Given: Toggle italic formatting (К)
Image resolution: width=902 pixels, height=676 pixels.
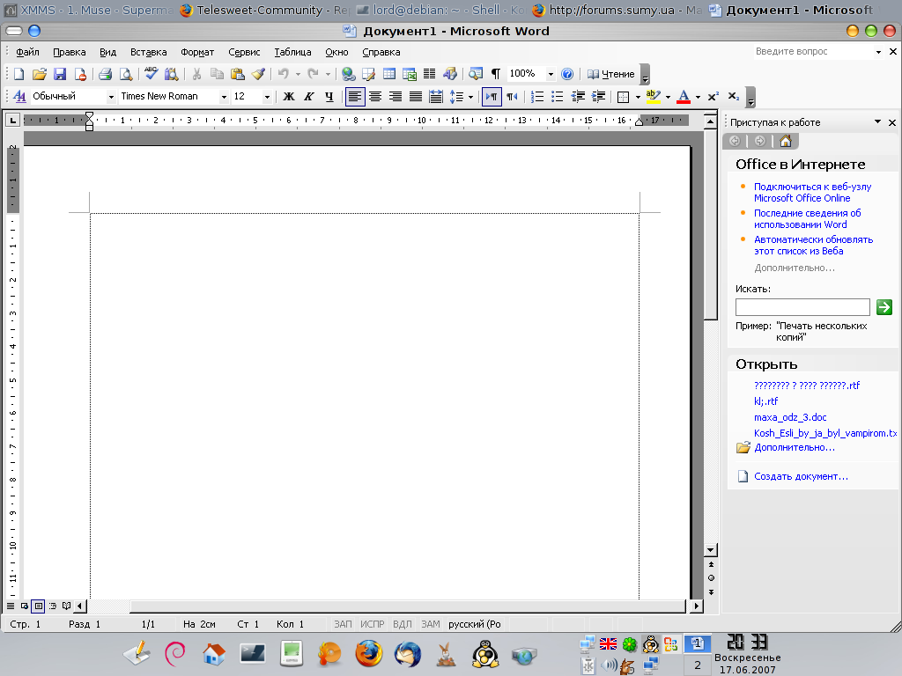Looking at the screenshot, I should pyautogui.click(x=308, y=97).
